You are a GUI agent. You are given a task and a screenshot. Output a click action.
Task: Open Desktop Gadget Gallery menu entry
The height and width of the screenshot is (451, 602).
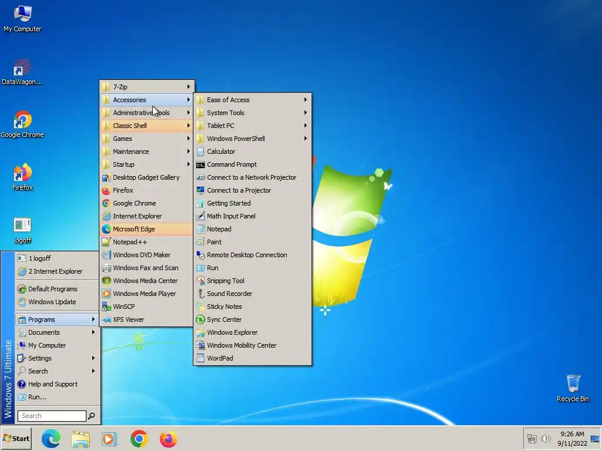(146, 177)
